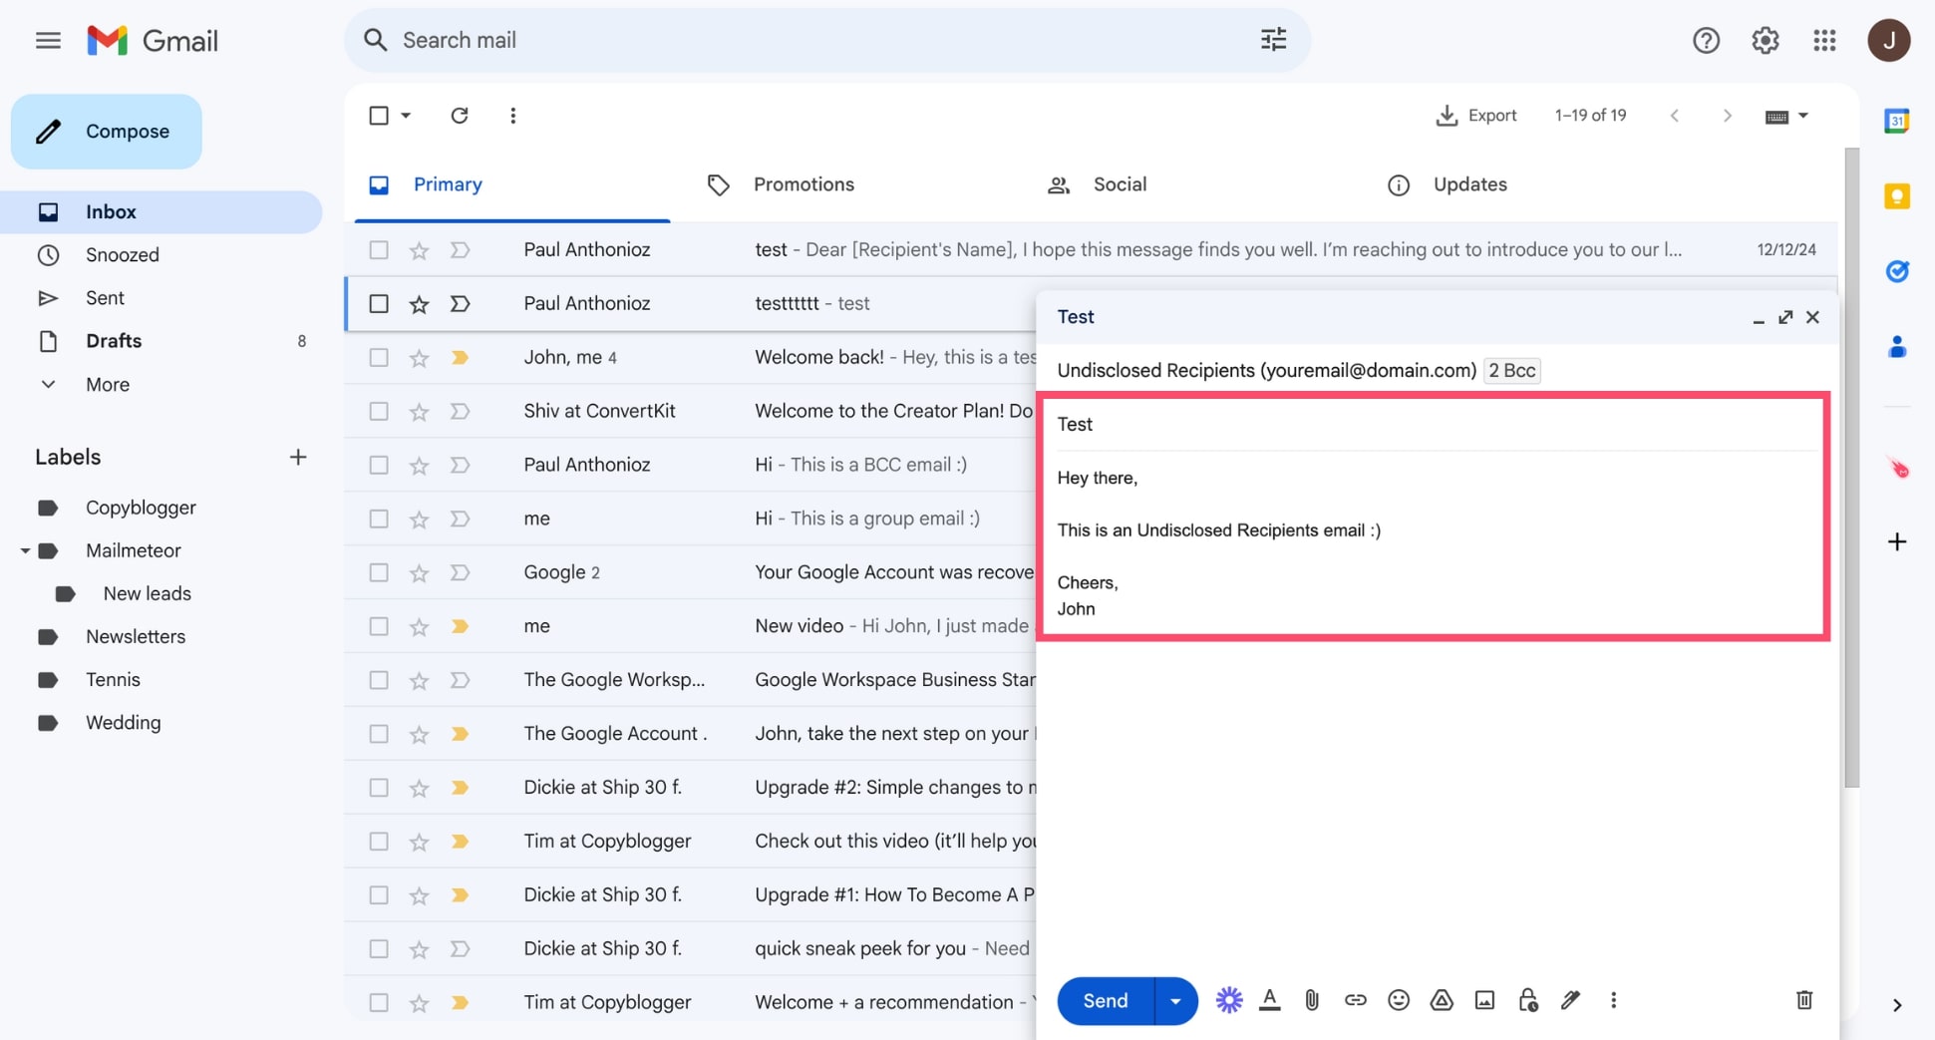Click the Mailmeteor icon in compose toolbar
This screenshot has height=1040, width=1935.
tap(1228, 1000)
